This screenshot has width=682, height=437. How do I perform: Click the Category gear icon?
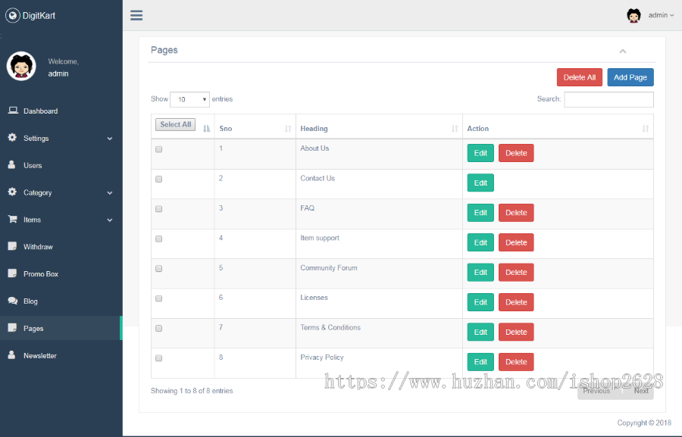coord(12,192)
